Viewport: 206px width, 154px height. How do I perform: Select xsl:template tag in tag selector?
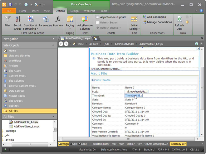(101, 144)
